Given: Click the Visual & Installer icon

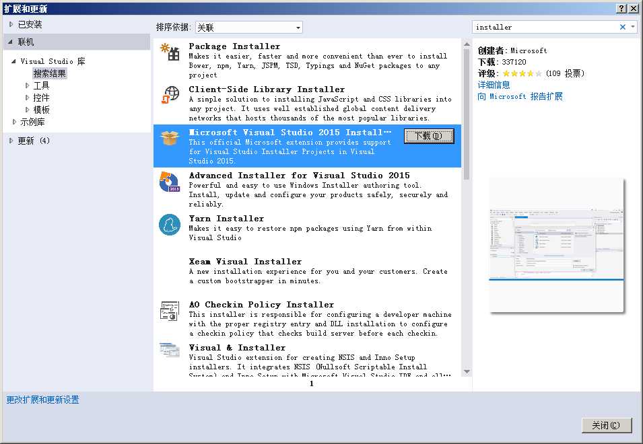Looking at the screenshot, I should pyautogui.click(x=170, y=350).
